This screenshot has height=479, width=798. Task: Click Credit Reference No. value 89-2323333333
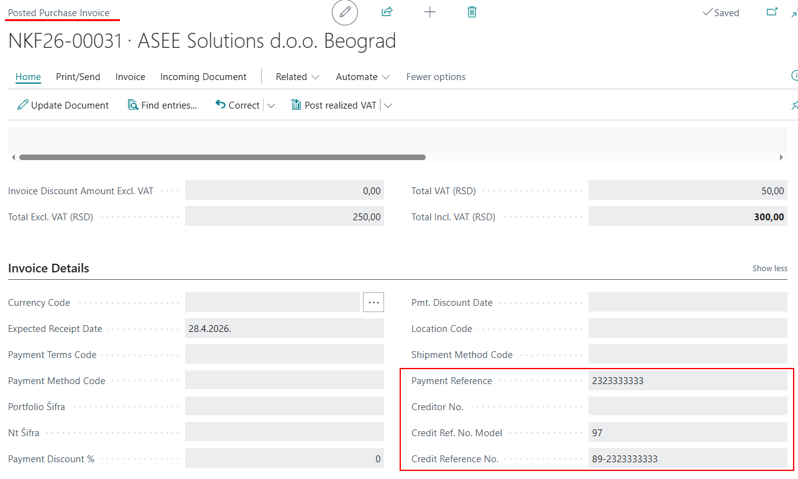(x=688, y=459)
